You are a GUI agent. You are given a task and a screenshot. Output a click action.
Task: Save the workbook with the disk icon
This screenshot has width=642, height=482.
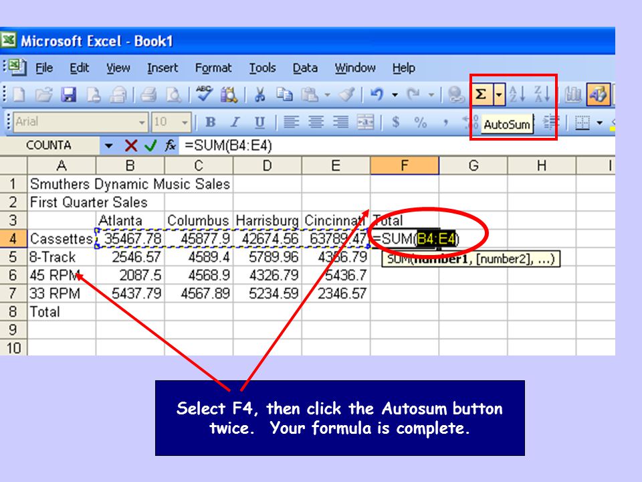[69, 95]
